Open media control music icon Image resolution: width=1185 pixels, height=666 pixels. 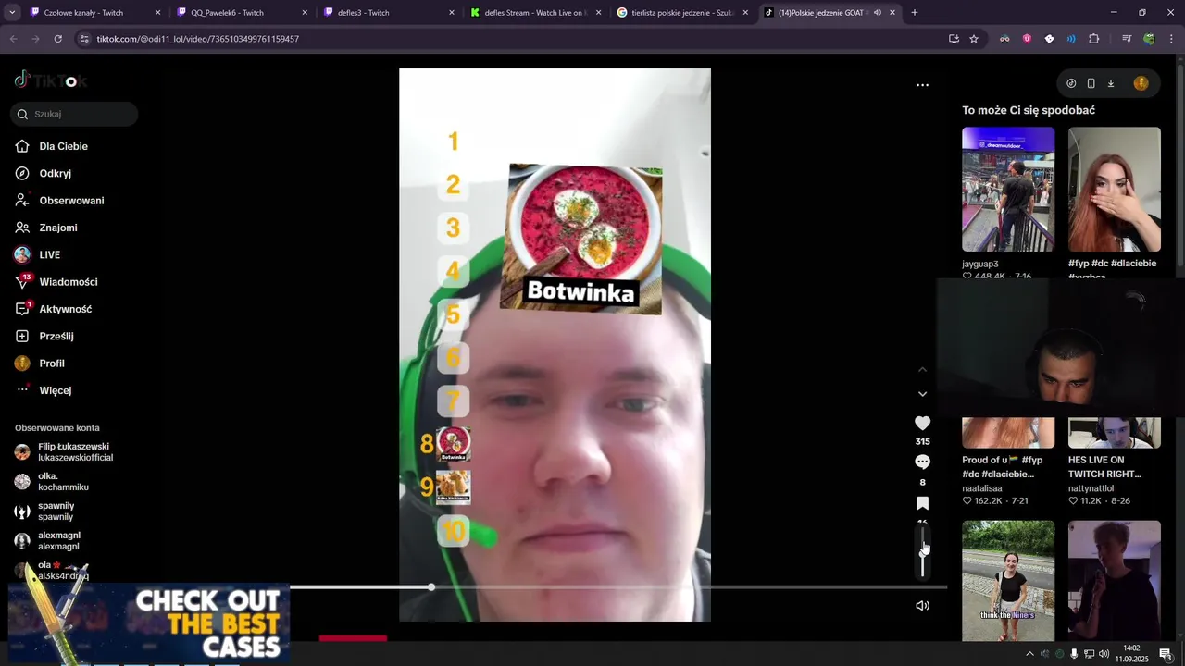coord(1127,39)
